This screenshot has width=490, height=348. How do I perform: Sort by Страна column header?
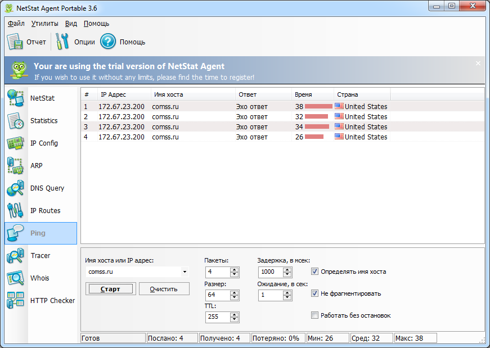362,94
